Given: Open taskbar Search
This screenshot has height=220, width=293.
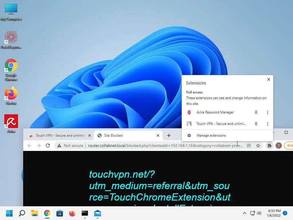Looking at the screenshot, I should 22,213.
